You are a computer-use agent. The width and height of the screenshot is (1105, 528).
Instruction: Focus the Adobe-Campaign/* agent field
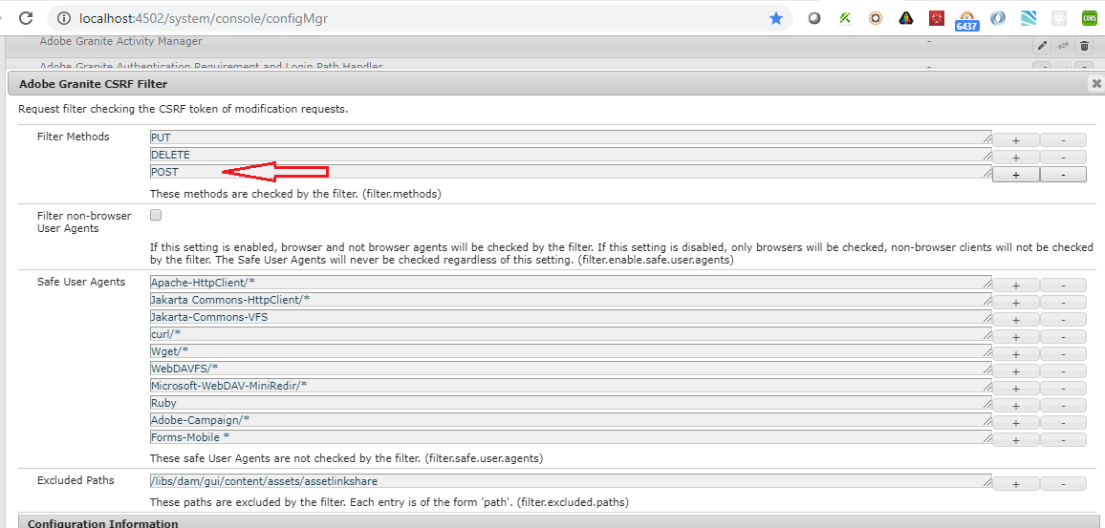tap(571, 420)
